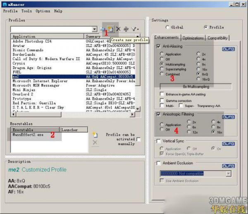Select the Borderlands profile row
The image size is (248, 214).
tap(74, 55)
